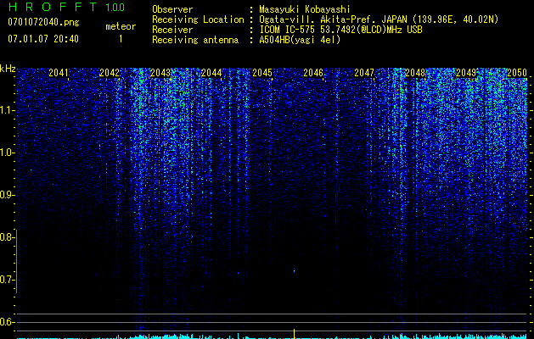Click the 0.8 kHz axis label

(7, 237)
